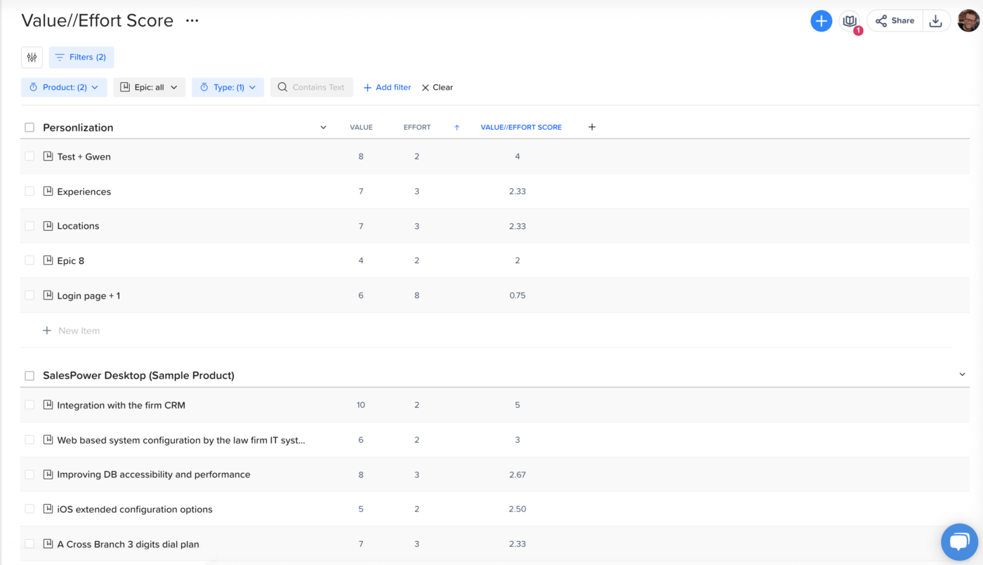983x565 pixels.
Task: Click the Share button
Action: point(895,21)
